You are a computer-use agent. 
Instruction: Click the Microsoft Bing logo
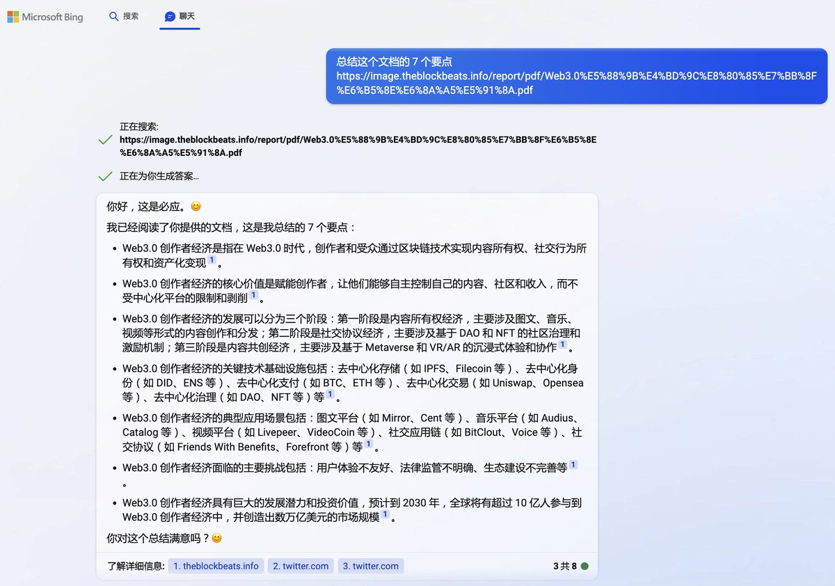45,17
